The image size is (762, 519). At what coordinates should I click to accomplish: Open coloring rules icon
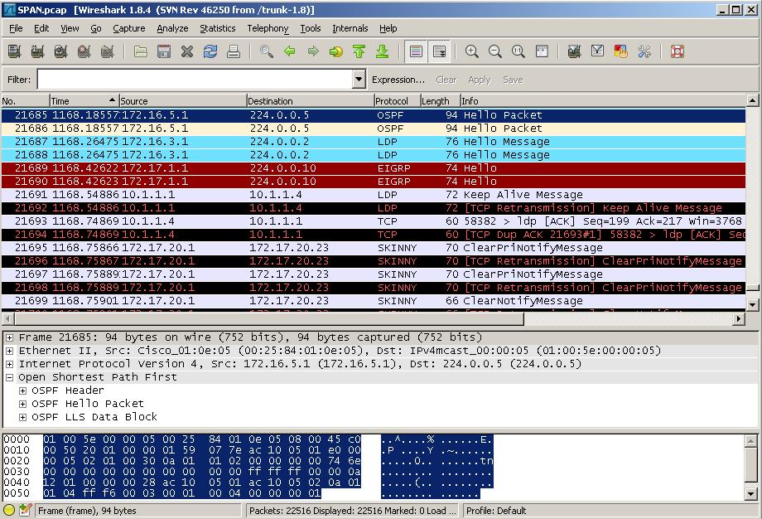pos(620,51)
